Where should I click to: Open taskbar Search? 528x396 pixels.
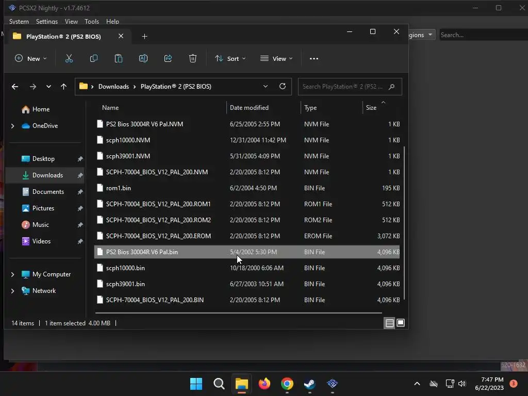pos(219,384)
